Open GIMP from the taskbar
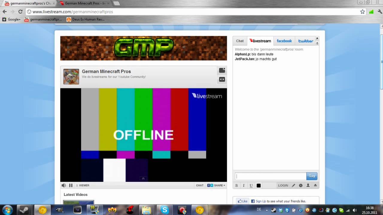The width and height of the screenshot is (383, 215). coord(60,210)
